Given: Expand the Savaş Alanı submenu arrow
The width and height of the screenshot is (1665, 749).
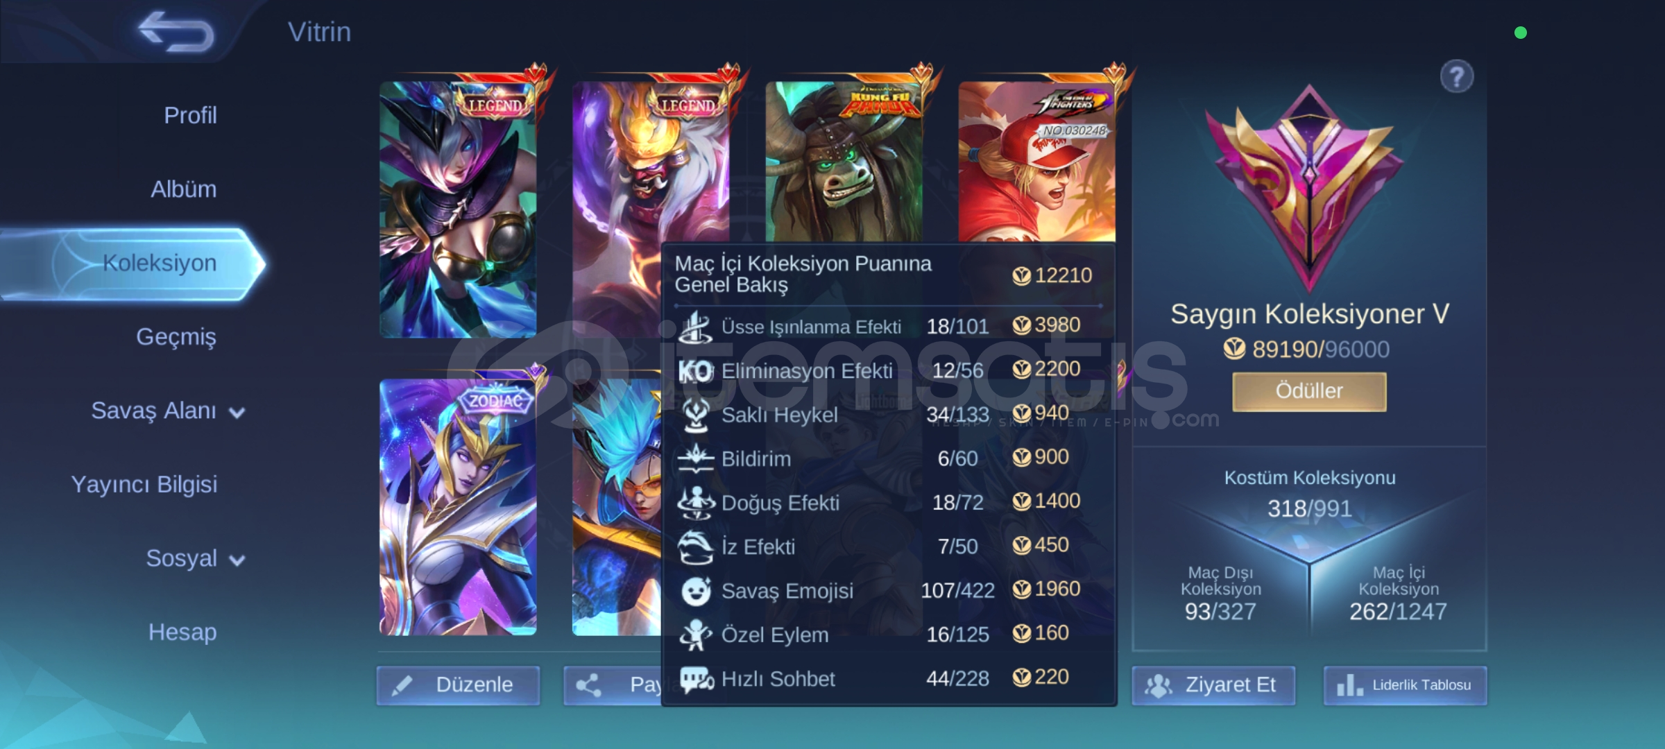Looking at the screenshot, I should (x=237, y=413).
